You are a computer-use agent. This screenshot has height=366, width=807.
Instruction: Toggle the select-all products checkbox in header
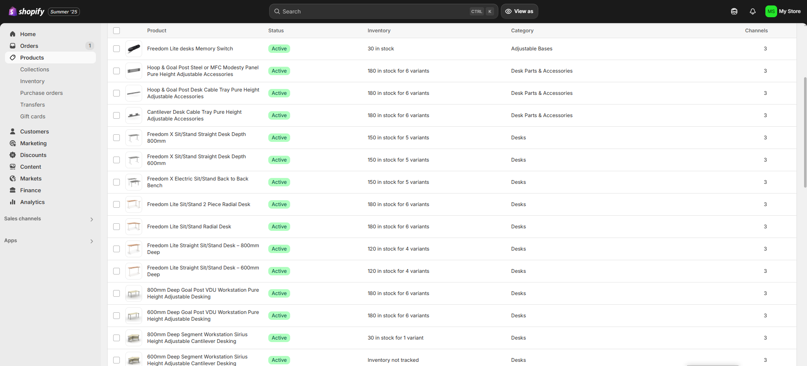[x=116, y=31]
